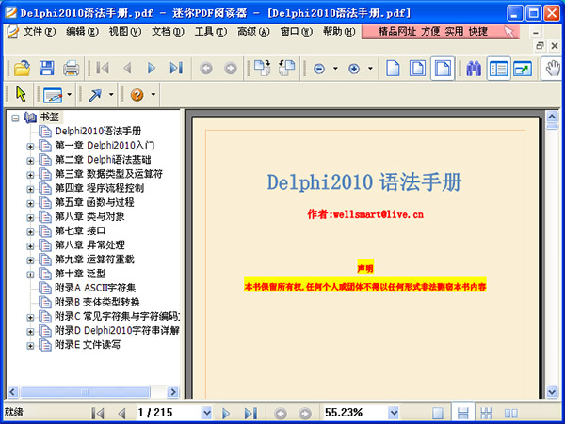Go to next page in status bar
Screen dimensions: 565x424
(226, 414)
